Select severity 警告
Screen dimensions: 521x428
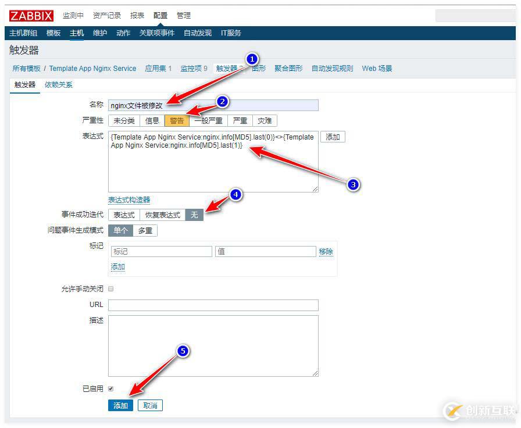tap(177, 120)
